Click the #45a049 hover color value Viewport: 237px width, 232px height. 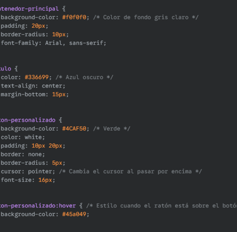(74, 214)
